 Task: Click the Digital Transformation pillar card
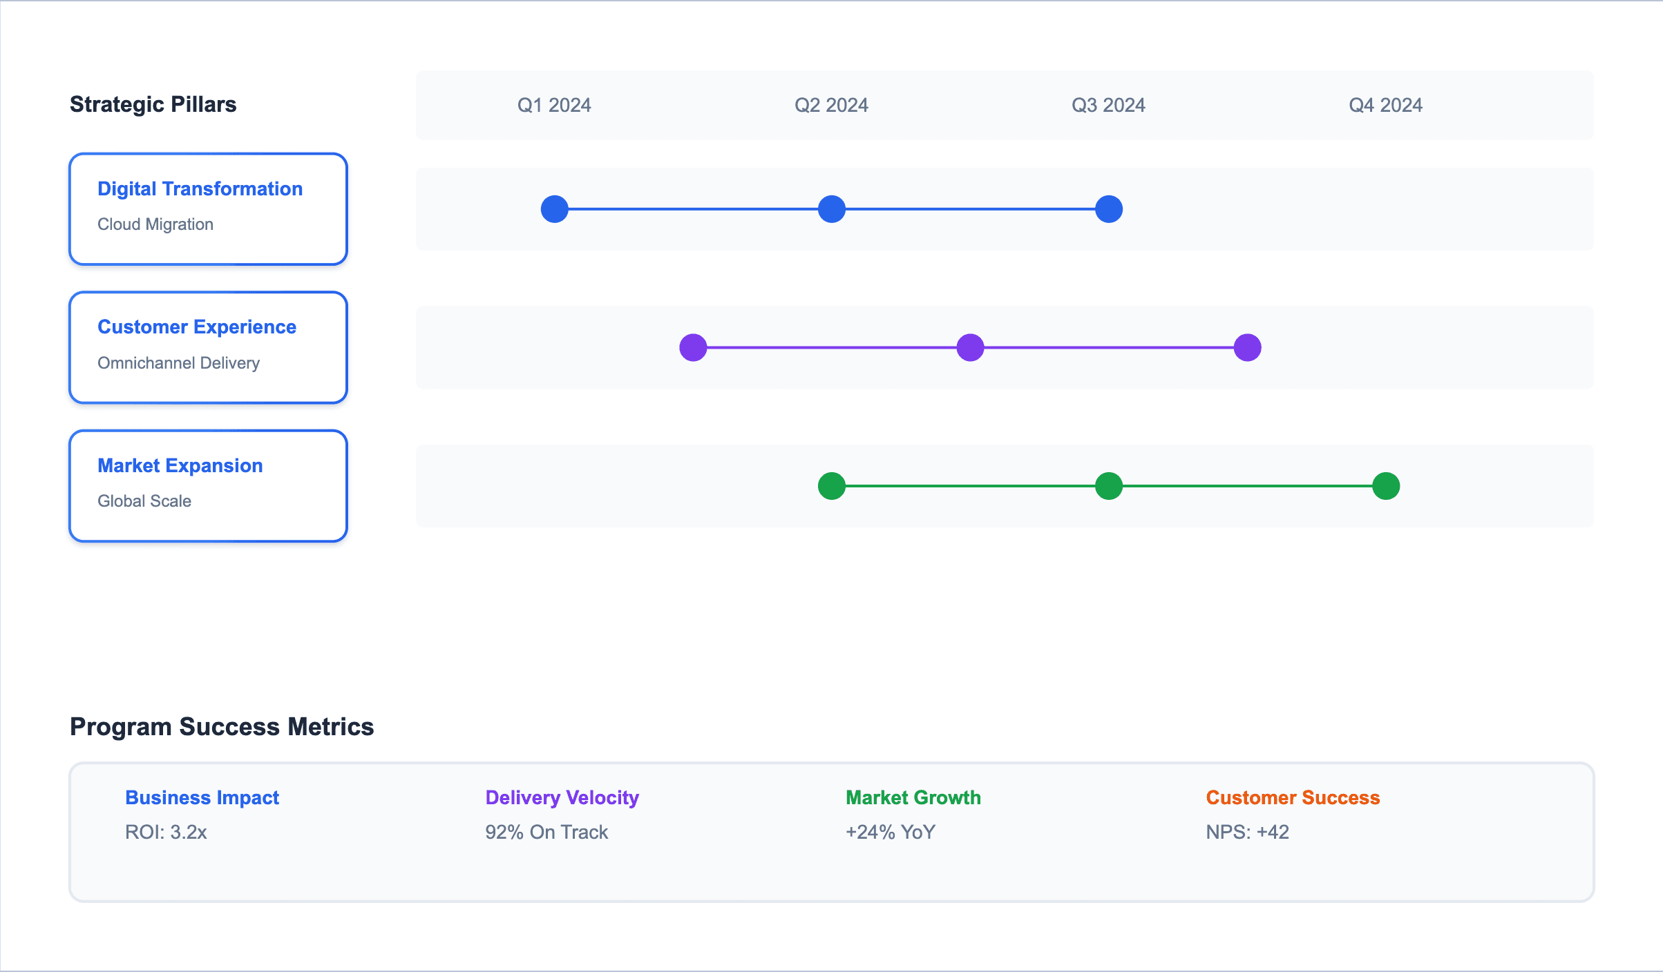pos(208,208)
